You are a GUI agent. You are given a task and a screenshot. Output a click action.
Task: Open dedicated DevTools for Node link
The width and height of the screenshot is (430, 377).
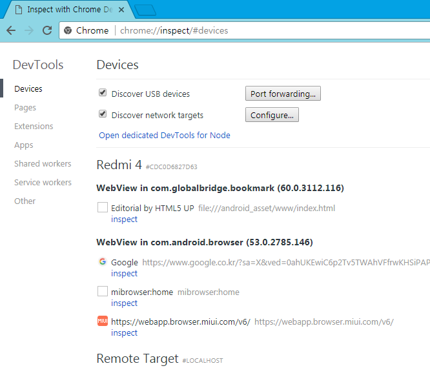pyautogui.click(x=165, y=135)
